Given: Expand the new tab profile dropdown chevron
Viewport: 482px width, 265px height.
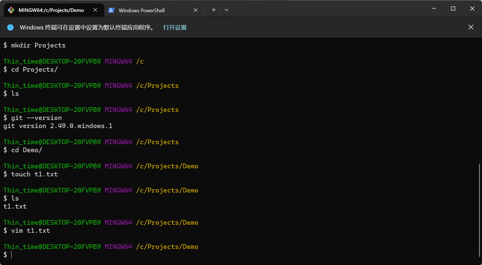Looking at the screenshot, I should click(227, 10).
